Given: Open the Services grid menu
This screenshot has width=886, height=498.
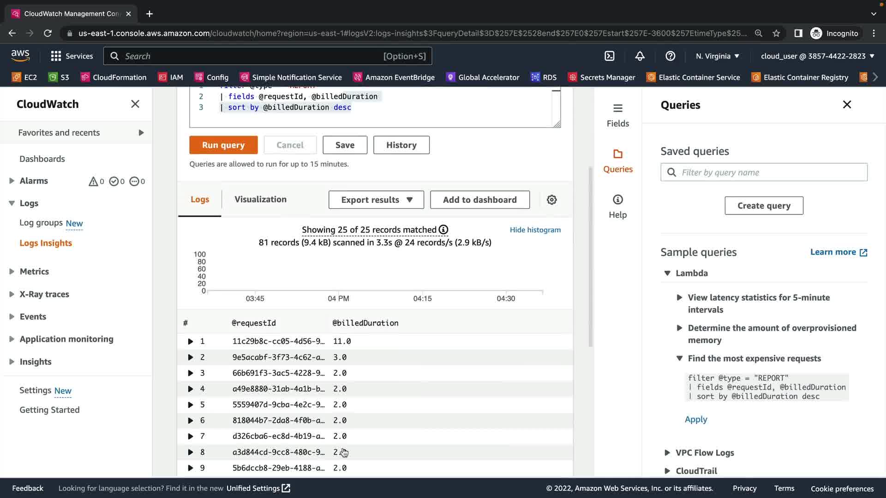Looking at the screenshot, I should coord(72,56).
